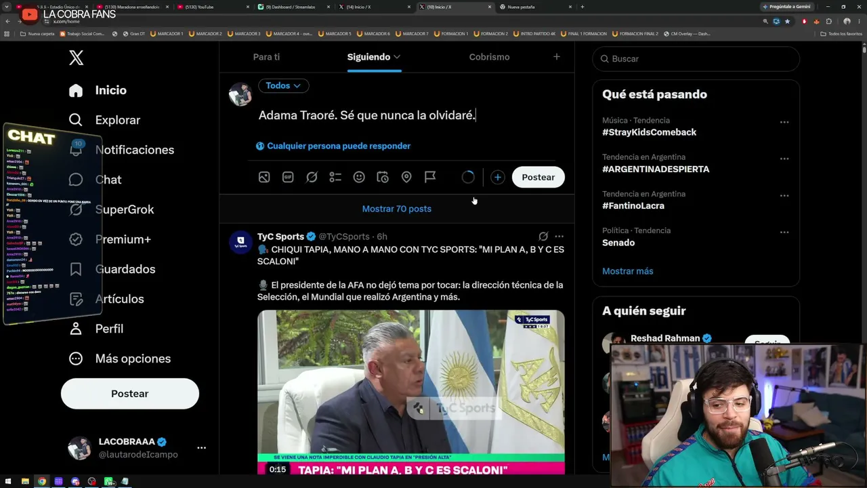
Task: Open the #ARGENTINADESPIERTA trend
Action: tap(656, 169)
